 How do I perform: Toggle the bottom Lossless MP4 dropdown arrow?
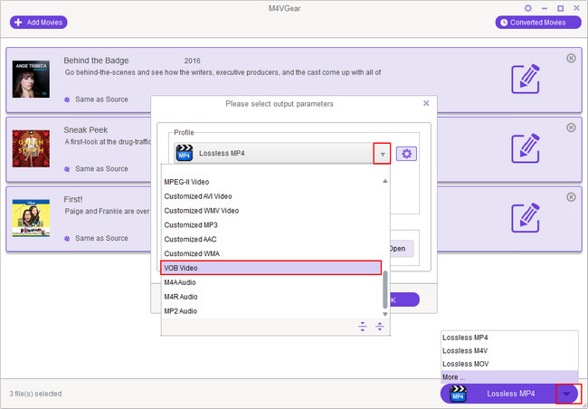point(567,394)
